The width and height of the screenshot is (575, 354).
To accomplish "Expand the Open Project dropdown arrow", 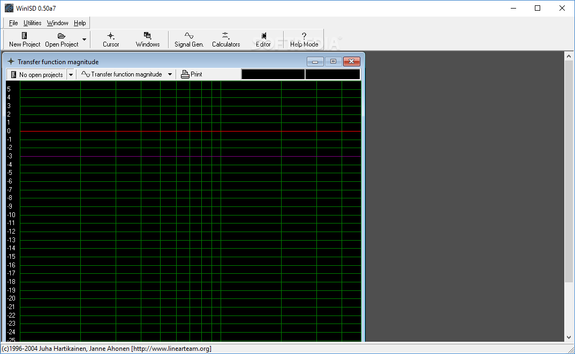I will (x=85, y=40).
